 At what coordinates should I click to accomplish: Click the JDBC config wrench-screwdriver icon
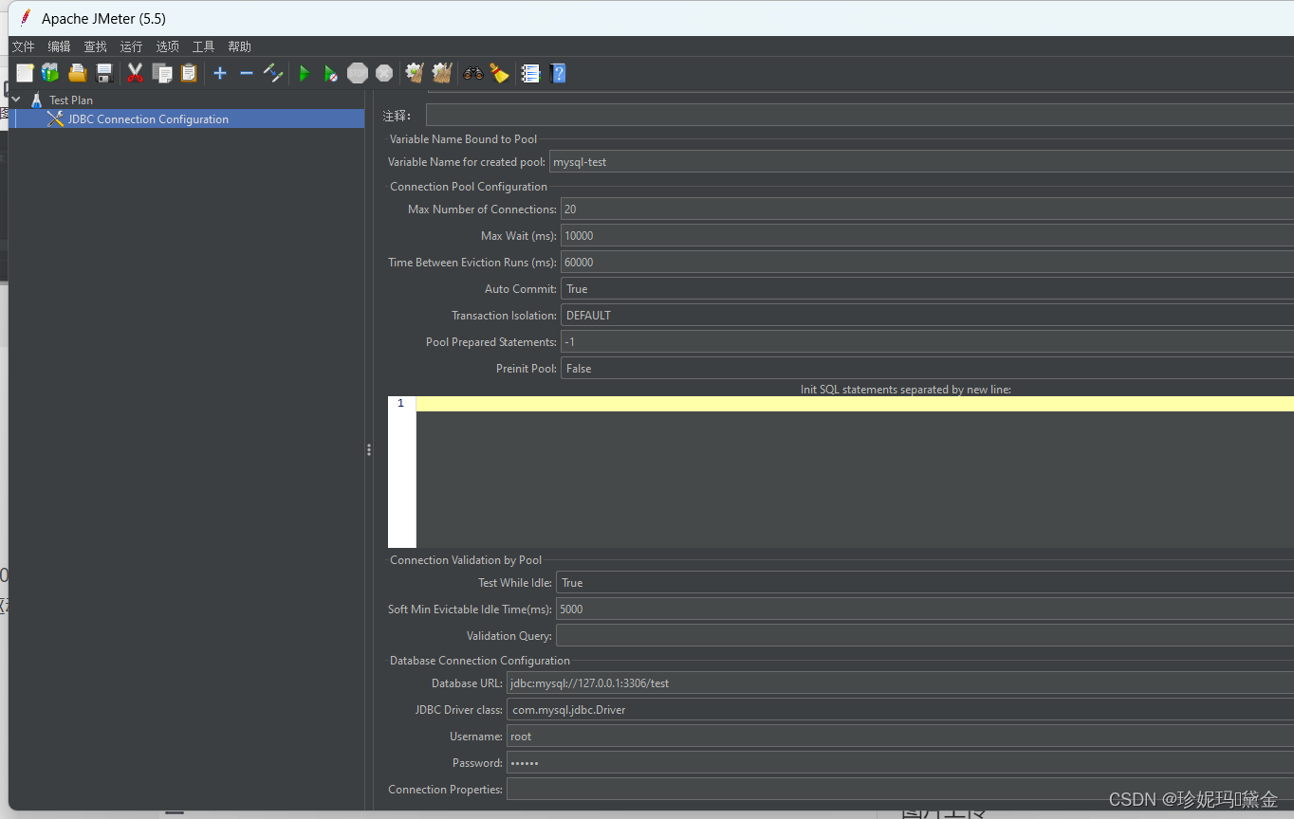tap(55, 118)
